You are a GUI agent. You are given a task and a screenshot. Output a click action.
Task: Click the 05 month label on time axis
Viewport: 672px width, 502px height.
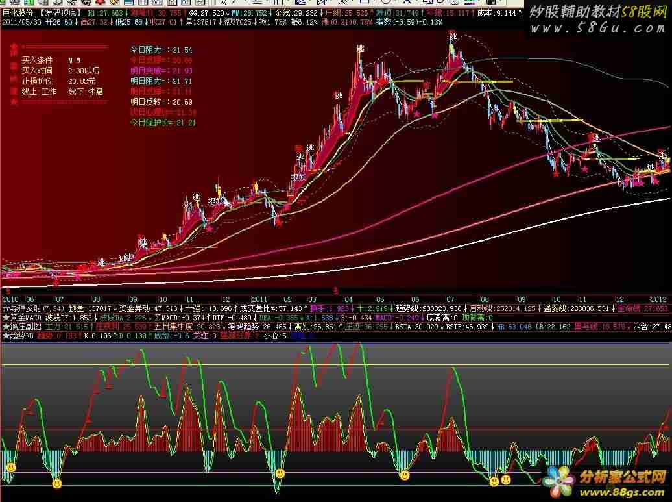pyautogui.click(x=380, y=299)
